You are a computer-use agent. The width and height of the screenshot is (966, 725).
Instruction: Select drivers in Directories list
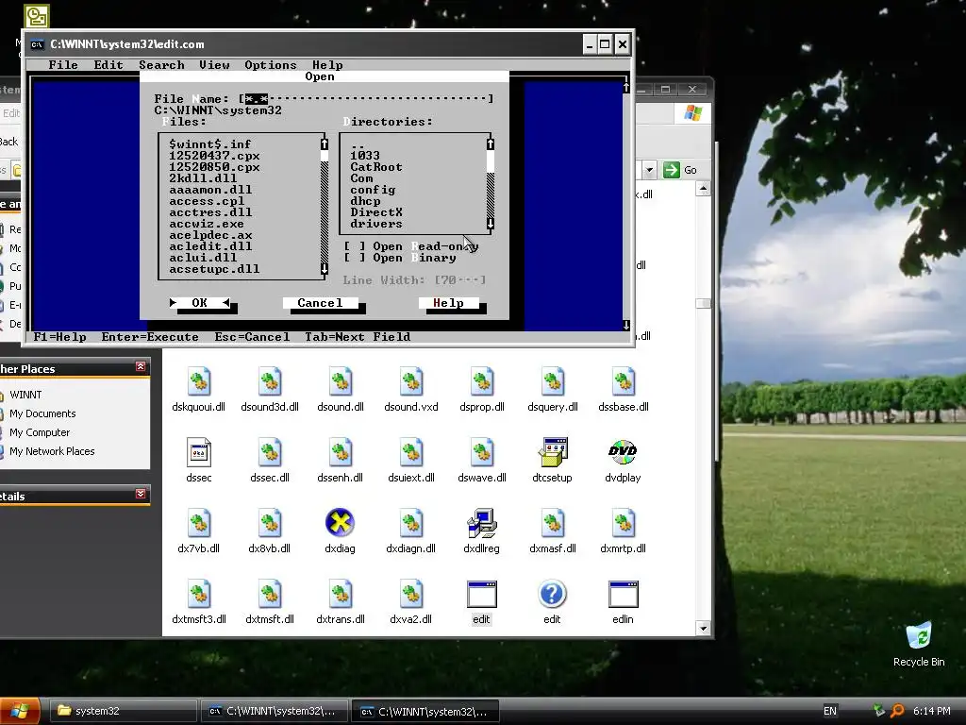[376, 224]
